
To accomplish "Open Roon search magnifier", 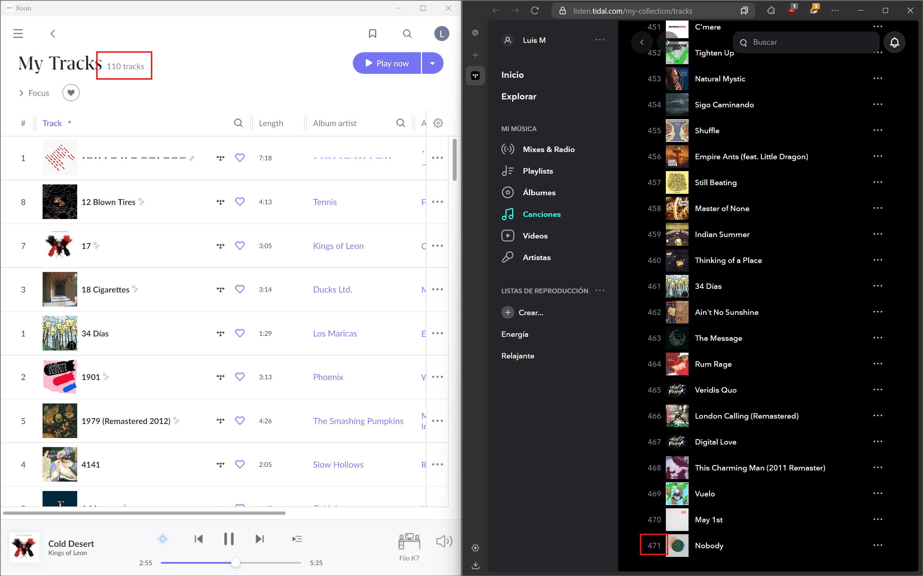I will click(x=407, y=34).
